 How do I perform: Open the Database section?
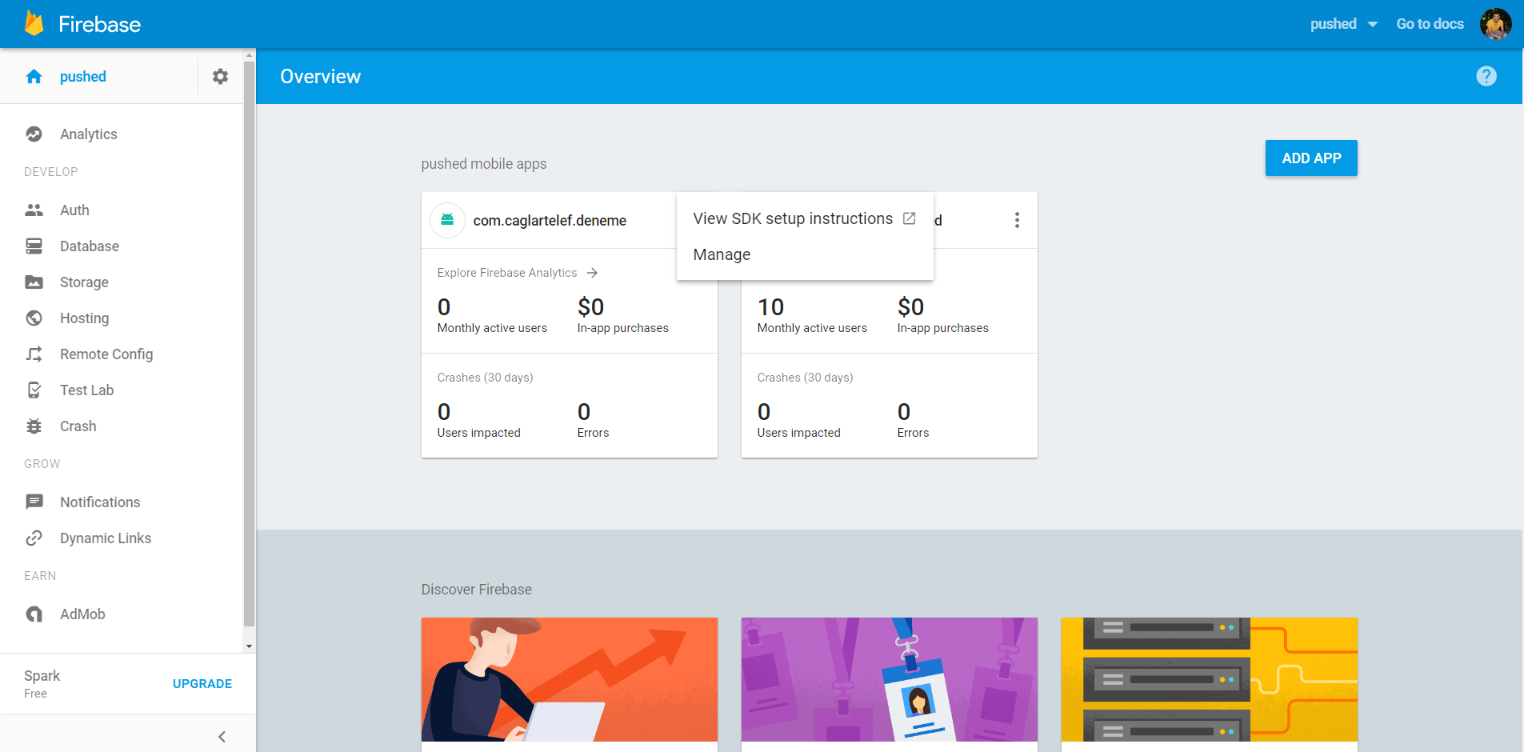click(x=90, y=246)
